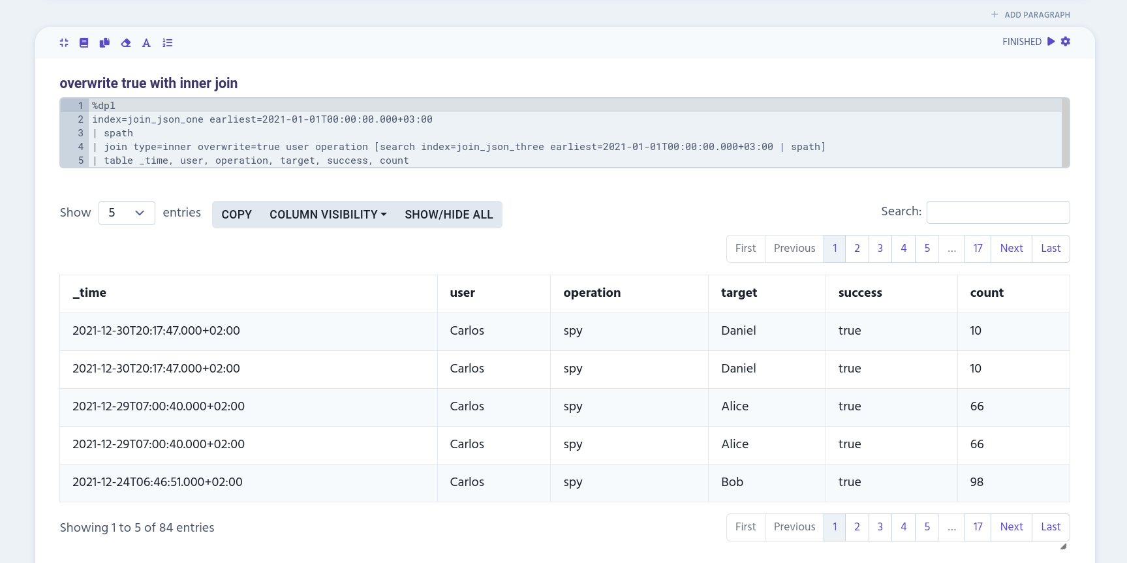Click the eraser clear output icon
The height and width of the screenshot is (563, 1127).
tap(126, 42)
